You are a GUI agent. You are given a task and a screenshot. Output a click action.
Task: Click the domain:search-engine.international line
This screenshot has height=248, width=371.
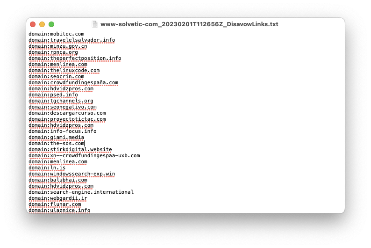[x=81, y=192]
